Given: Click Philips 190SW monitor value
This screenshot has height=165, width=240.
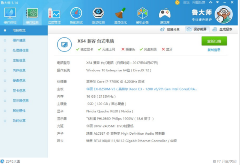Looking at the screenshot, I should [120, 119].
